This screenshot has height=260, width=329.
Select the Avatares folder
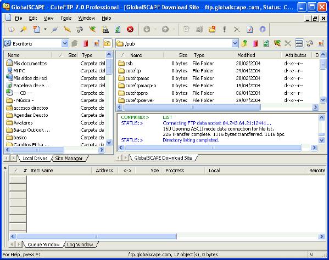(x=20, y=122)
